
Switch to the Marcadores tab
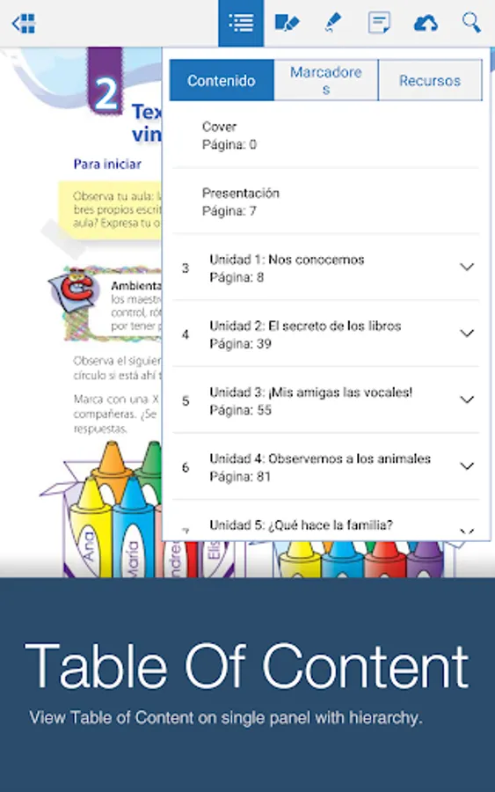(326, 80)
